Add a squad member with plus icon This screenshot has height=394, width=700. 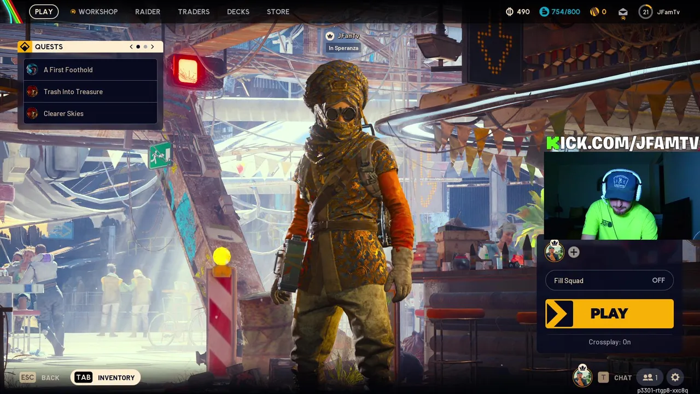(x=574, y=252)
